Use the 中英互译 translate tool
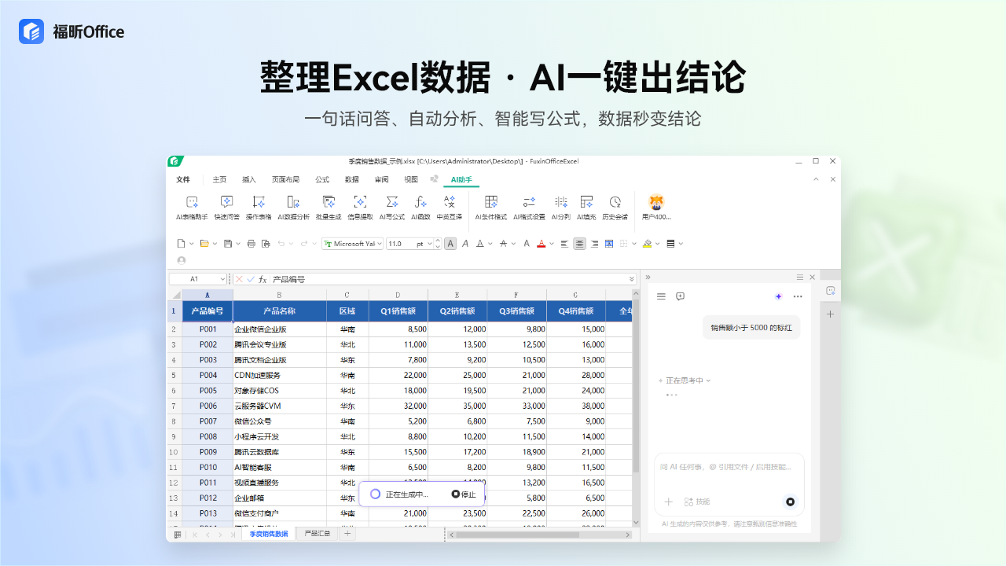This screenshot has width=1006, height=566. tap(450, 208)
